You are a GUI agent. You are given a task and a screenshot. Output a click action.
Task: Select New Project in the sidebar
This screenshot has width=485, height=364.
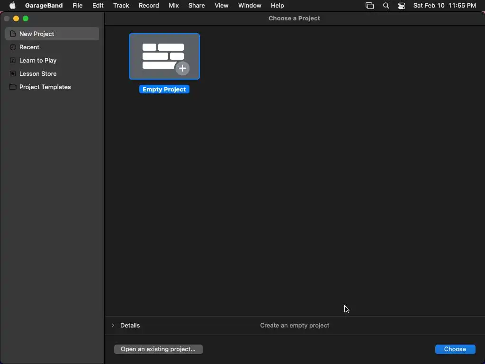click(x=52, y=34)
